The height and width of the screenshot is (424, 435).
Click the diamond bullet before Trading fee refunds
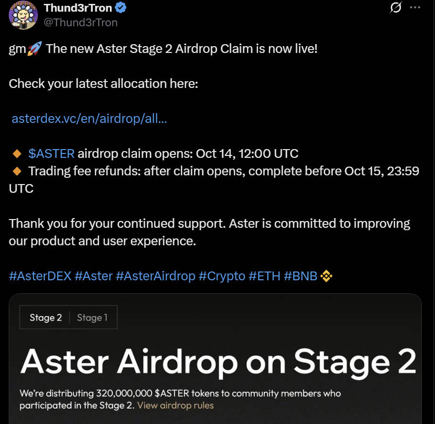(16, 170)
